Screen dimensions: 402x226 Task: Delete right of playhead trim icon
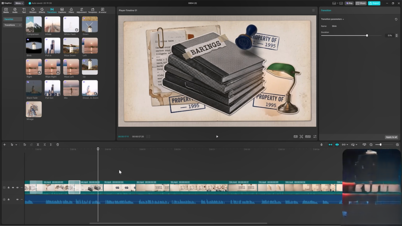[x=51, y=145]
